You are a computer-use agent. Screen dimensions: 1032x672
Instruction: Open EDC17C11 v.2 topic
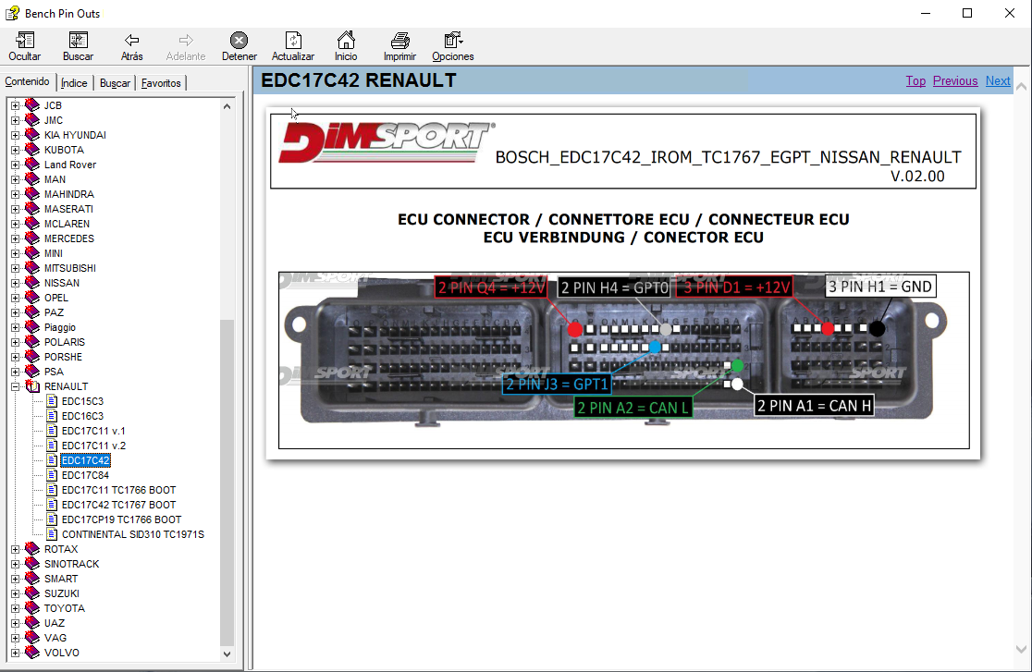point(93,446)
